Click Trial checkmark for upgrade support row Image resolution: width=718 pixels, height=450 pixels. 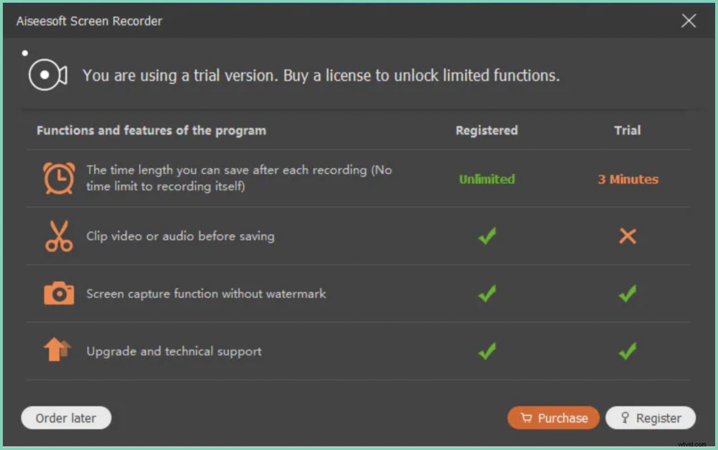[627, 351]
